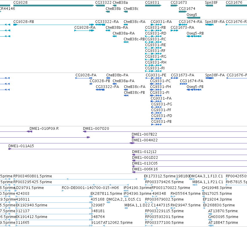Image resolution: width=247 pixels, height=227 pixels.
Task: Select protein label CG9328-PB
Action: pos(100,81)
